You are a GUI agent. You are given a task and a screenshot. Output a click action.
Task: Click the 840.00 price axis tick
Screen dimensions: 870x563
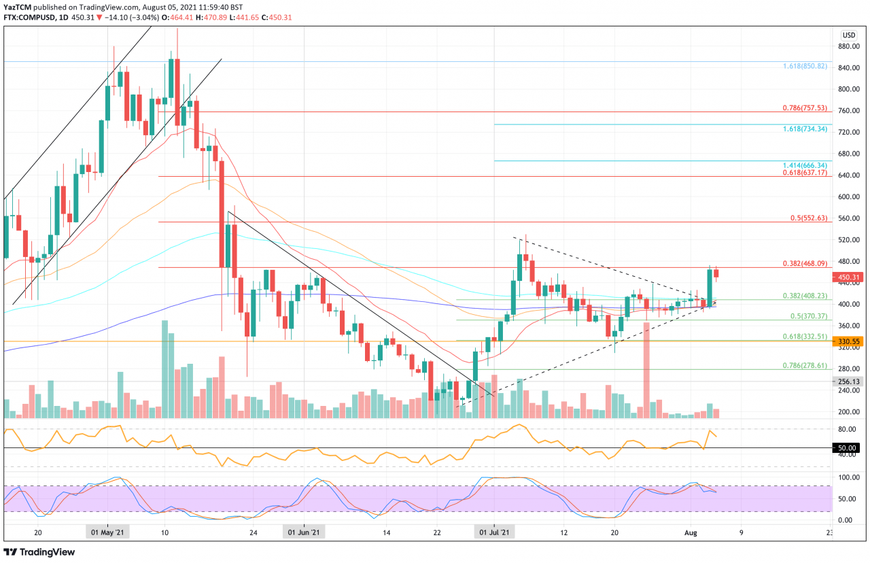point(850,68)
